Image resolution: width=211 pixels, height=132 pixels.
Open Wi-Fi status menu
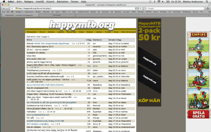[159, 1]
